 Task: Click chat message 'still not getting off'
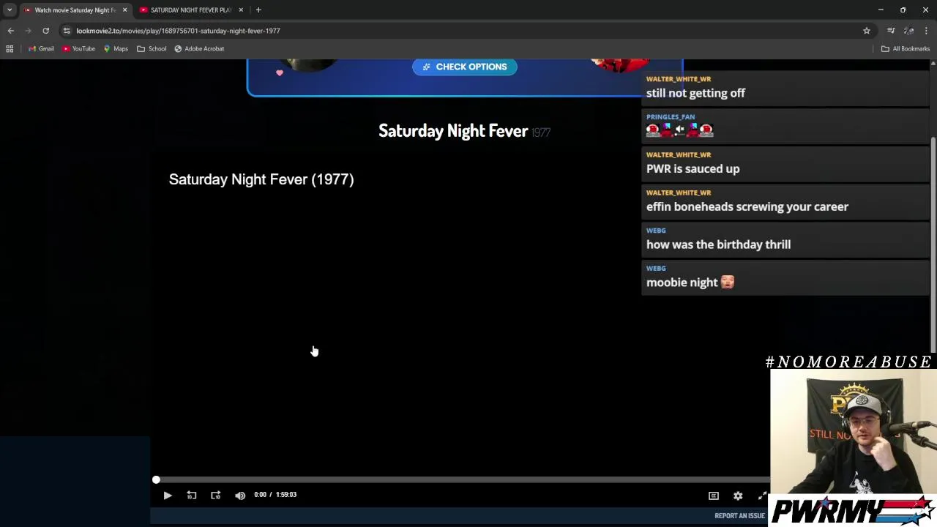(x=695, y=93)
